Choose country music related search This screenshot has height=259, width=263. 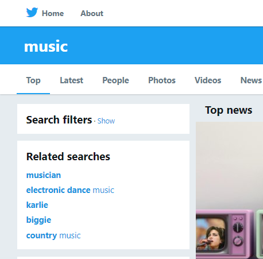(53, 235)
